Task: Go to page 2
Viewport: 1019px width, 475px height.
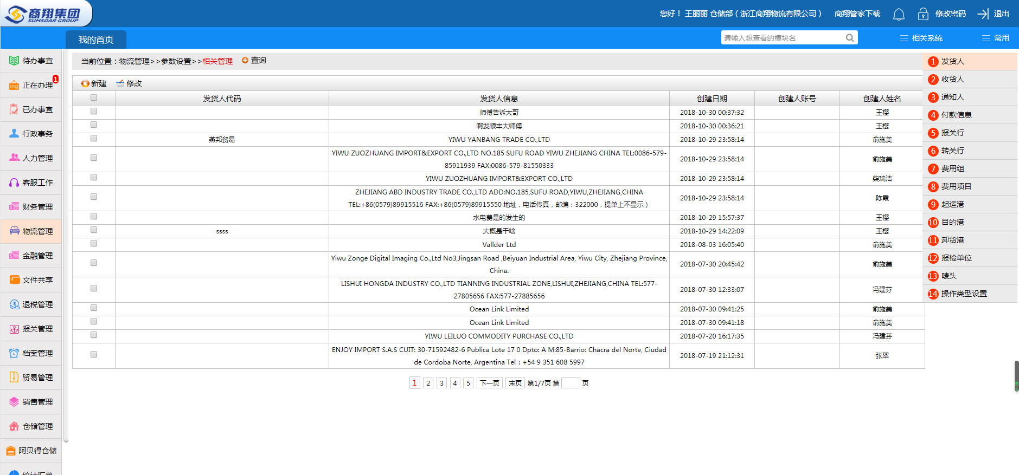Action: point(428,383)
